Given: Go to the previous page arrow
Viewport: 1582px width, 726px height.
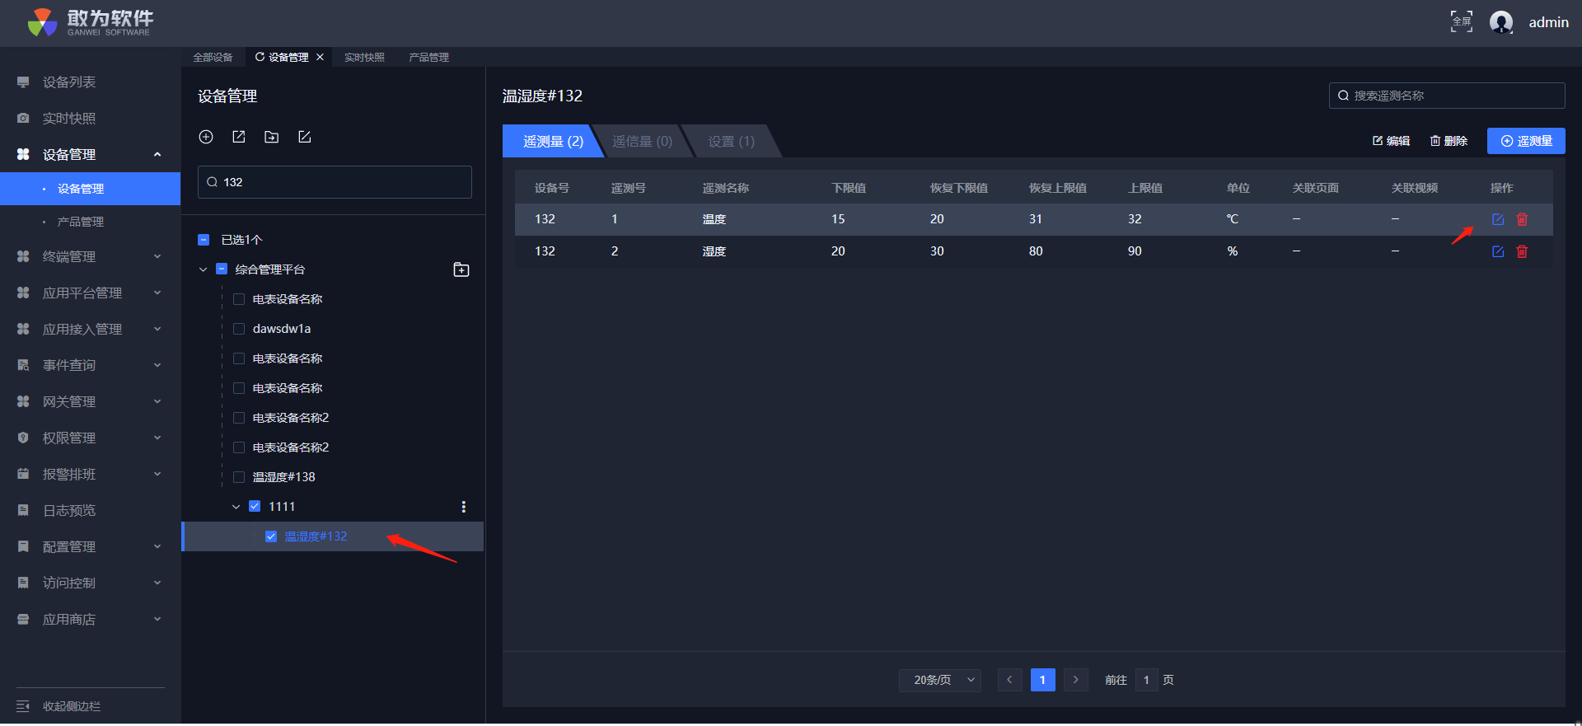Looking at the screenshot, I should pyautogui.click(x=1009, y=680).
